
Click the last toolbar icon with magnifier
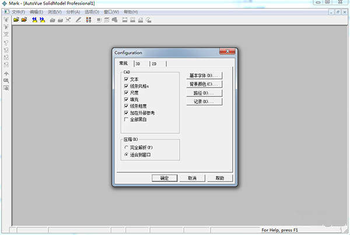click(149, 20)
